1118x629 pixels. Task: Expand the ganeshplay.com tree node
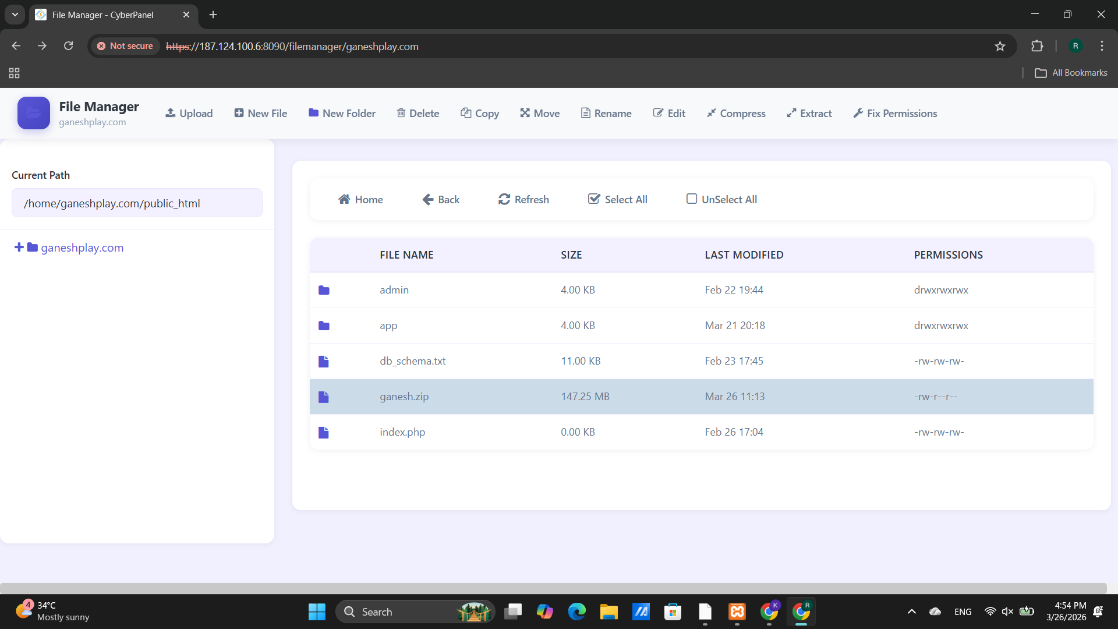(x=19, y=248)
